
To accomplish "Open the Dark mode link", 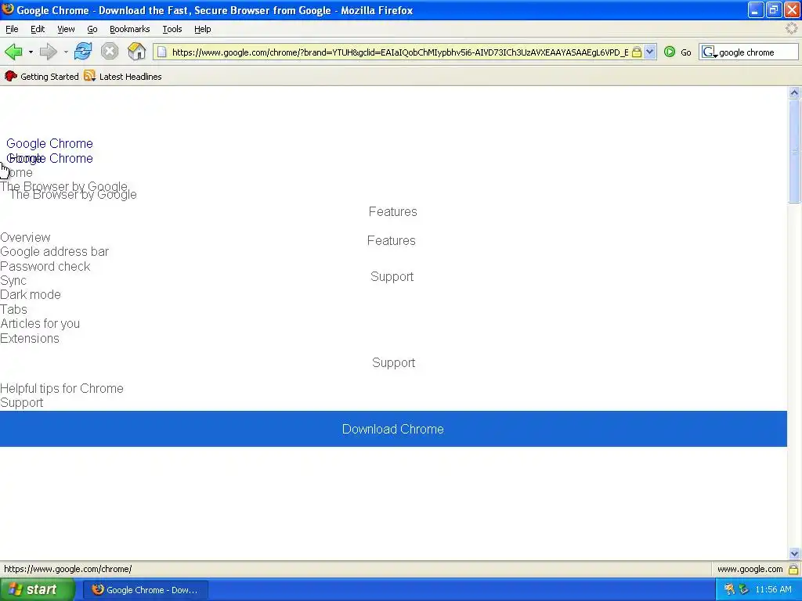I will click(31, 295).
